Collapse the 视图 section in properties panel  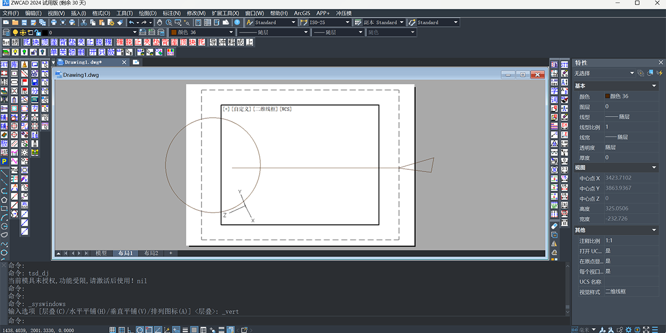654,168
